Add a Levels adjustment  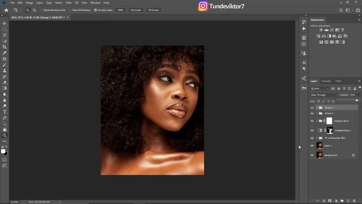pos(326,30)
